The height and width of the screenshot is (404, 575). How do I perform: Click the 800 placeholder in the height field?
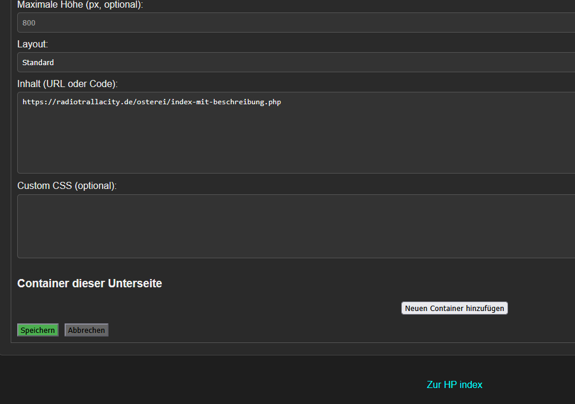(29, 23)
